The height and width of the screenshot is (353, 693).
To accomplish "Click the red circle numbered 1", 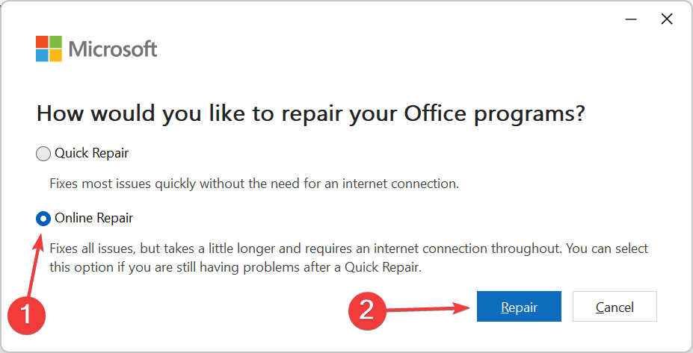I will [26, 316].
